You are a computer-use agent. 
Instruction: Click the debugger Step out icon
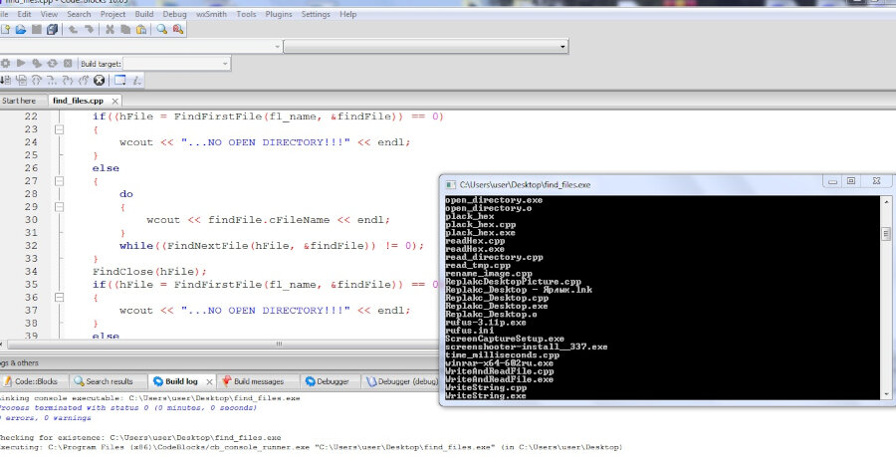click(x=52, y=80)
